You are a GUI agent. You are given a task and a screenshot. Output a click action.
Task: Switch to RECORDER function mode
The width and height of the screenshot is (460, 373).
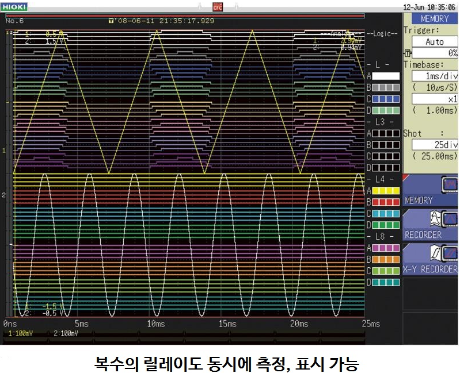[431, 225]
